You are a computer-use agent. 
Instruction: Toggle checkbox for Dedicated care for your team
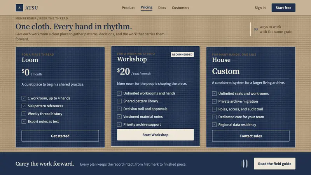click(x=214, y=117)
